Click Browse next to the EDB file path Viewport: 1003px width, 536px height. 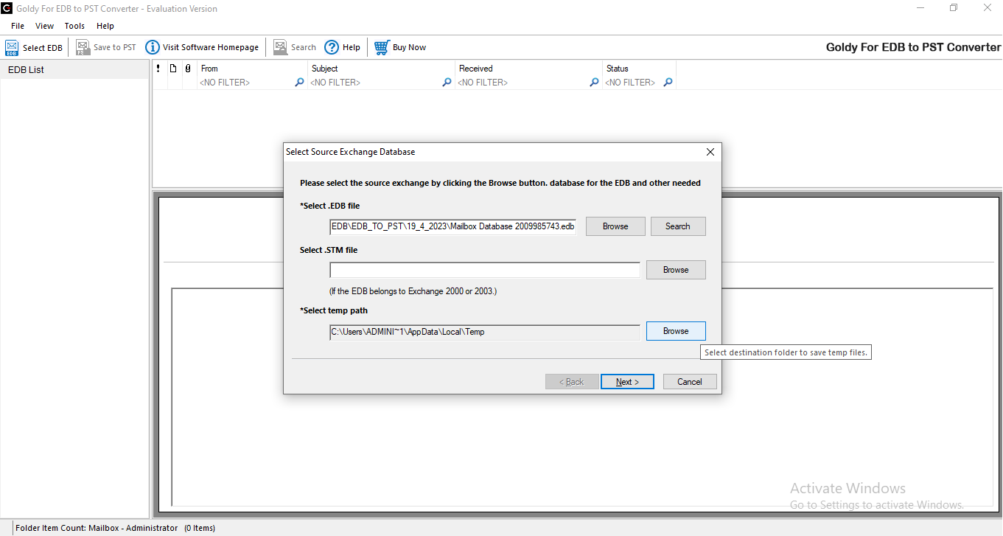(615, 226)
